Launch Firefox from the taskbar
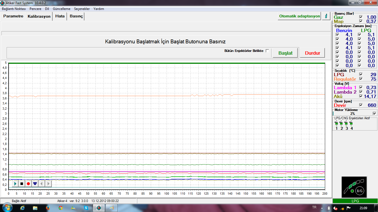This screenshot has width=378, height=212. [48, 208]
